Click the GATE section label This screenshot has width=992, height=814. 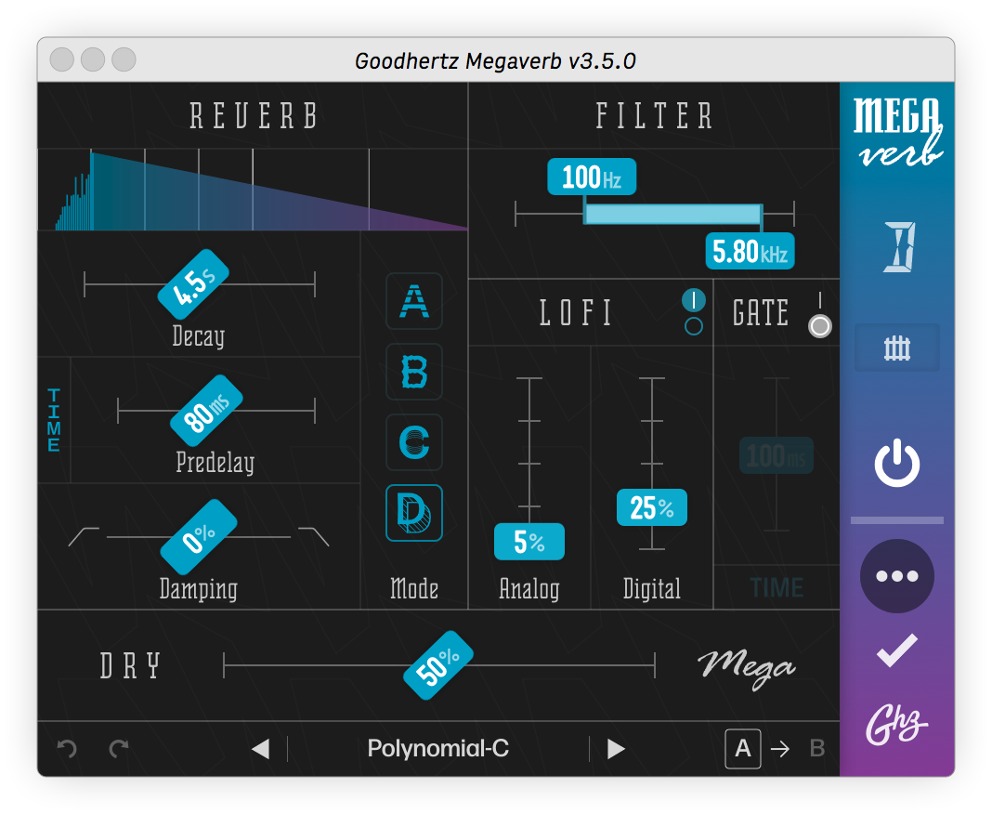(x=761, y=313)
